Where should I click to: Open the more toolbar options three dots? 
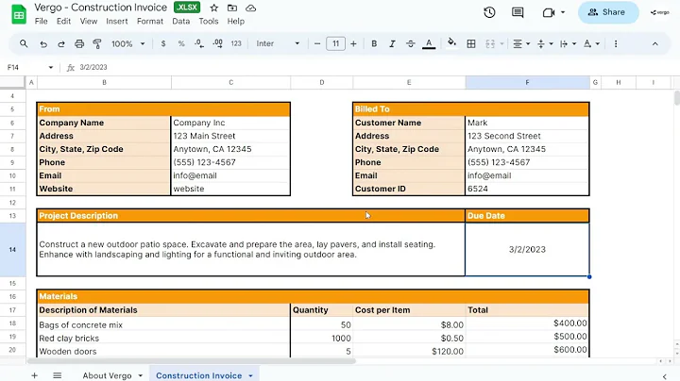click(x=616, y=43)
